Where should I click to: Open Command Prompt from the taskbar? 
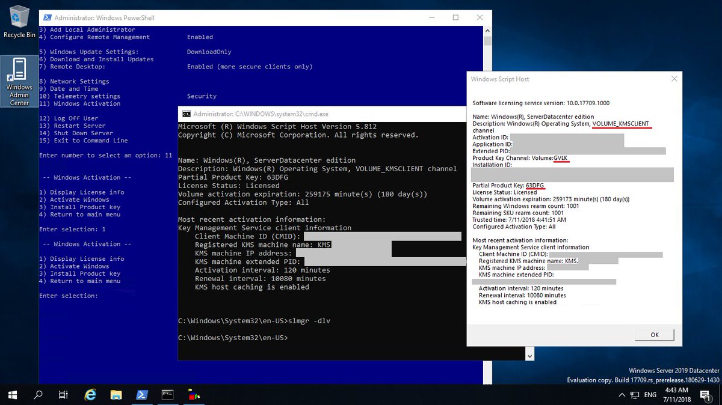tap(167, 395)
